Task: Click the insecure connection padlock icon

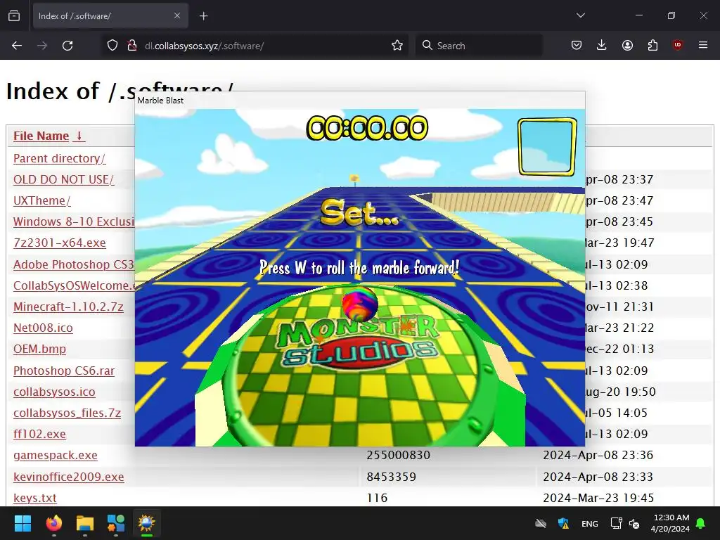Action: click(131, 46)
